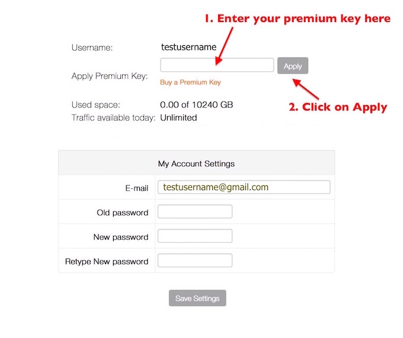Click the testusername value text

click(188, 46)
